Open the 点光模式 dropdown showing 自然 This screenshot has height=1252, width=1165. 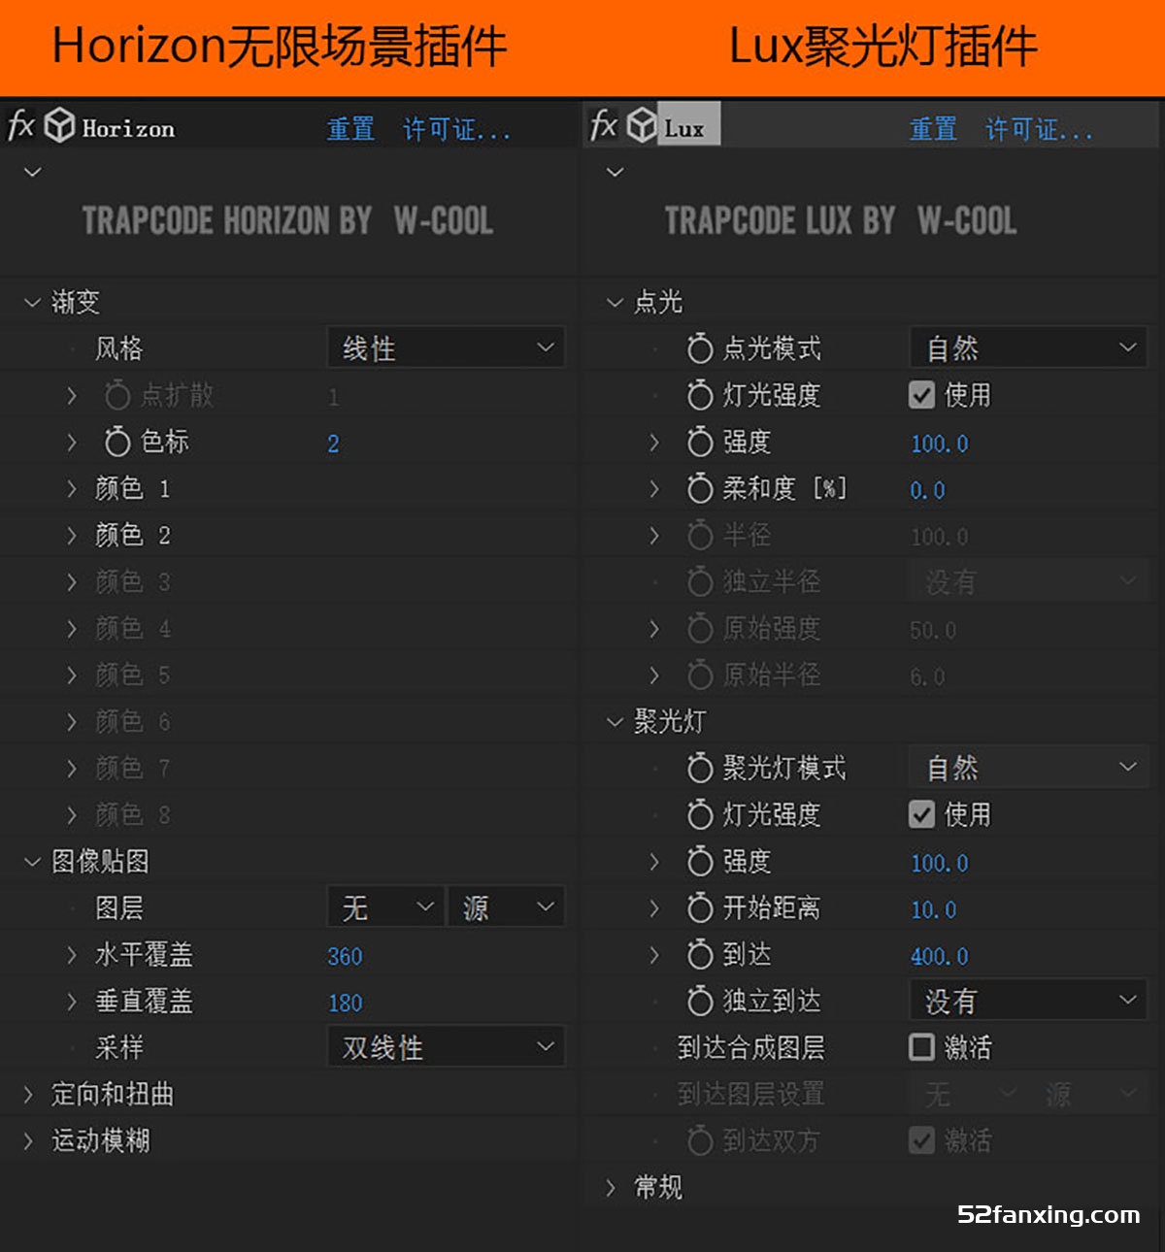click(1029, 348)
